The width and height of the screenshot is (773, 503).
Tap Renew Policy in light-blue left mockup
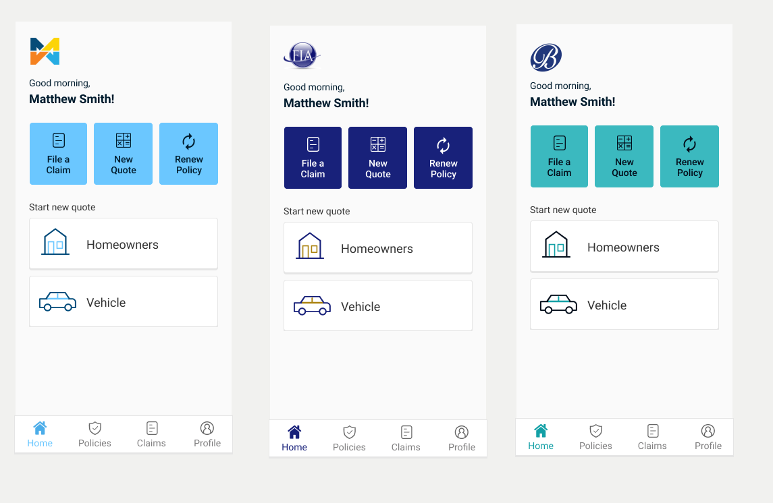coord(189,154)
